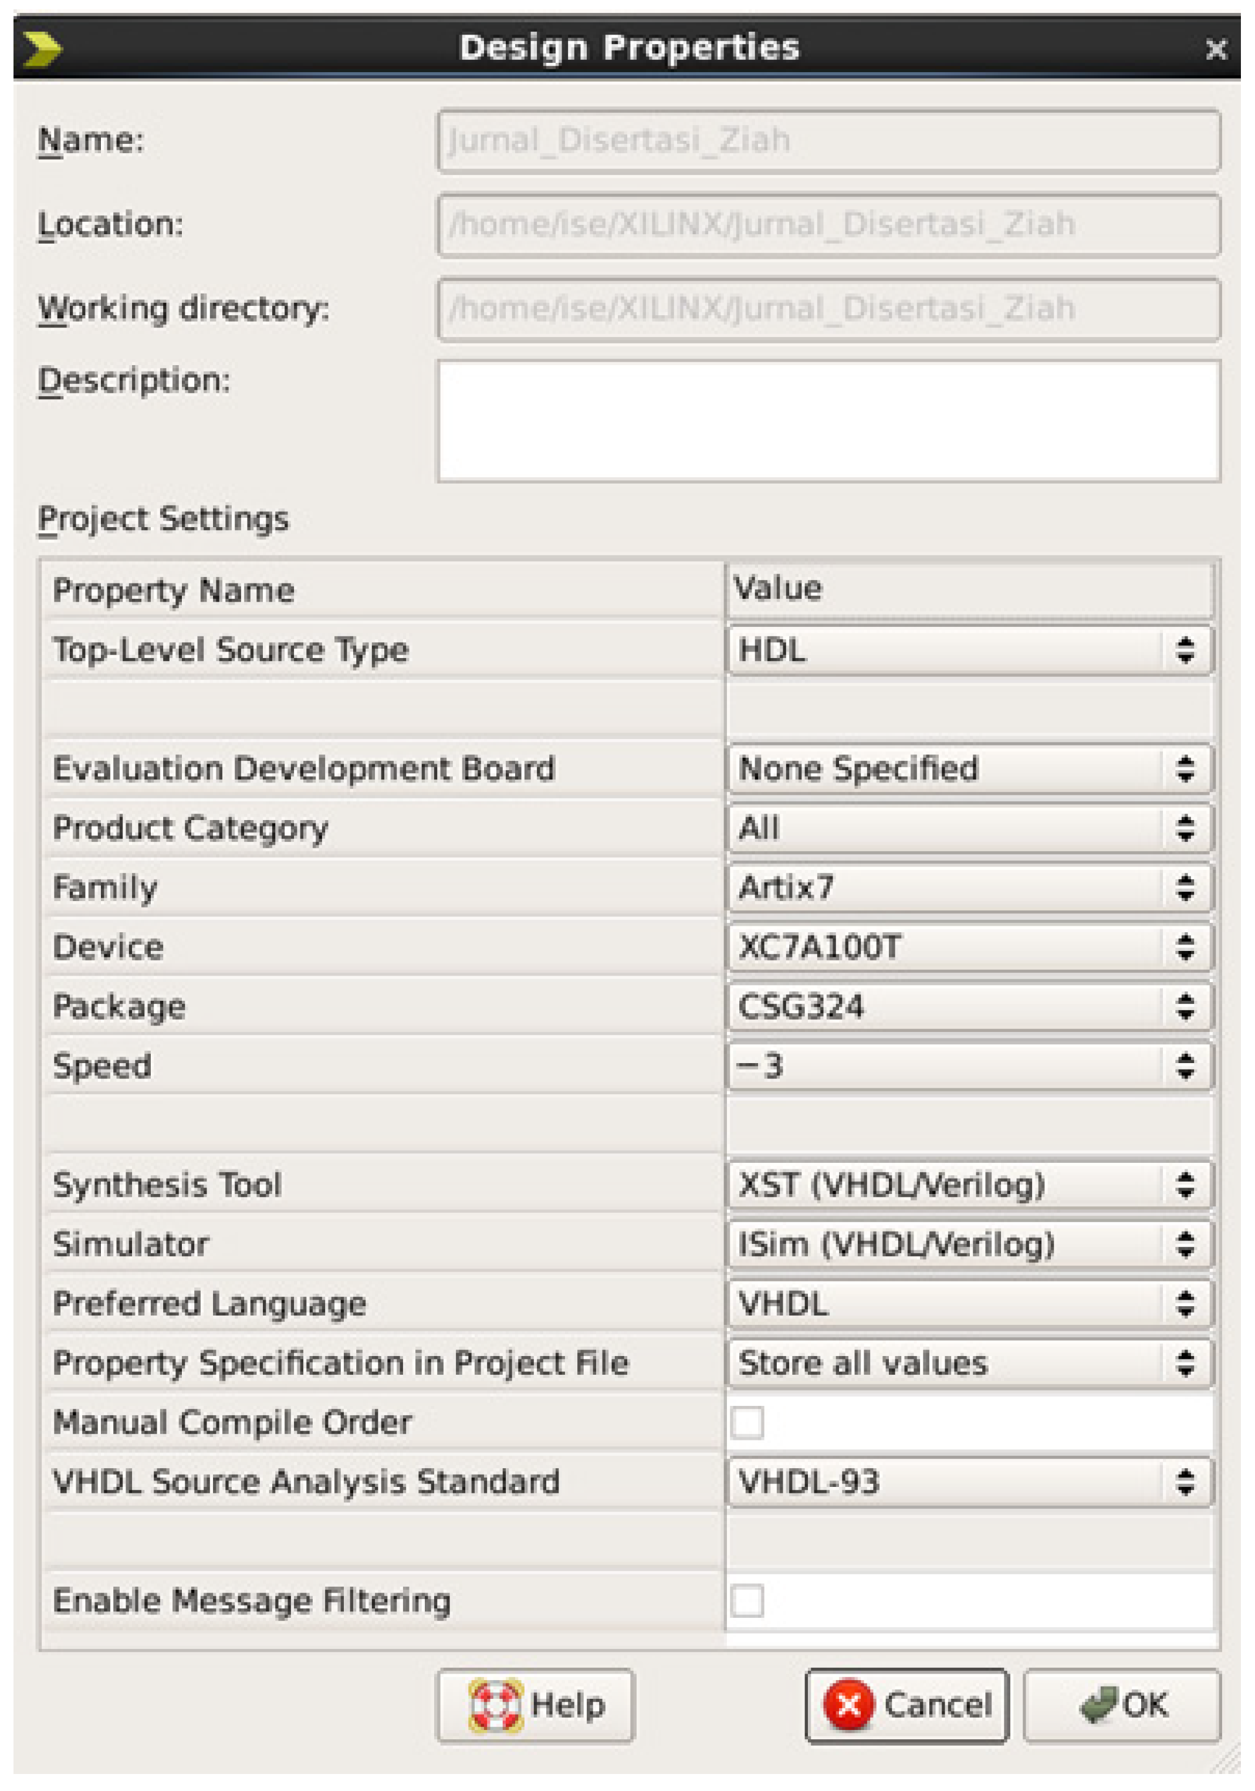Open Product Category dropdown
1255x1791 pixels.
coord(970,828)
